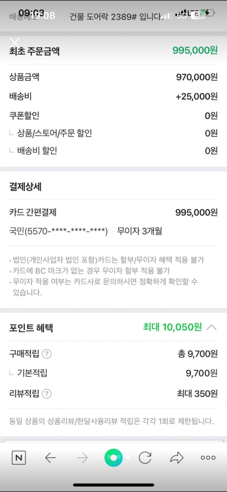Reload the page with the refresh icon
Viewport: 227px width, 492px height.
(145, 458)
